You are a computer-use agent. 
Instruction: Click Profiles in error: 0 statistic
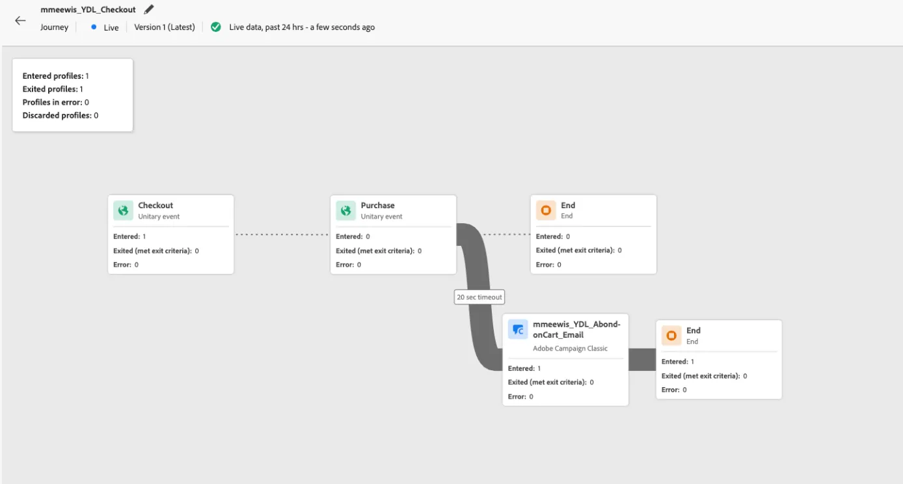[55, 102]
